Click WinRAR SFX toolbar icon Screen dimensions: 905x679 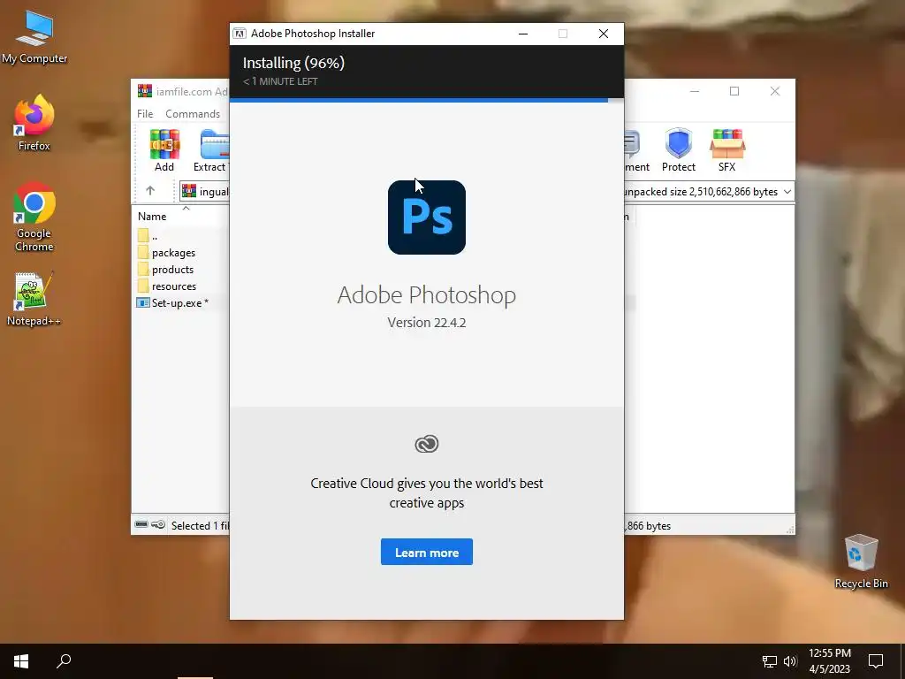[x=727, y=150]
